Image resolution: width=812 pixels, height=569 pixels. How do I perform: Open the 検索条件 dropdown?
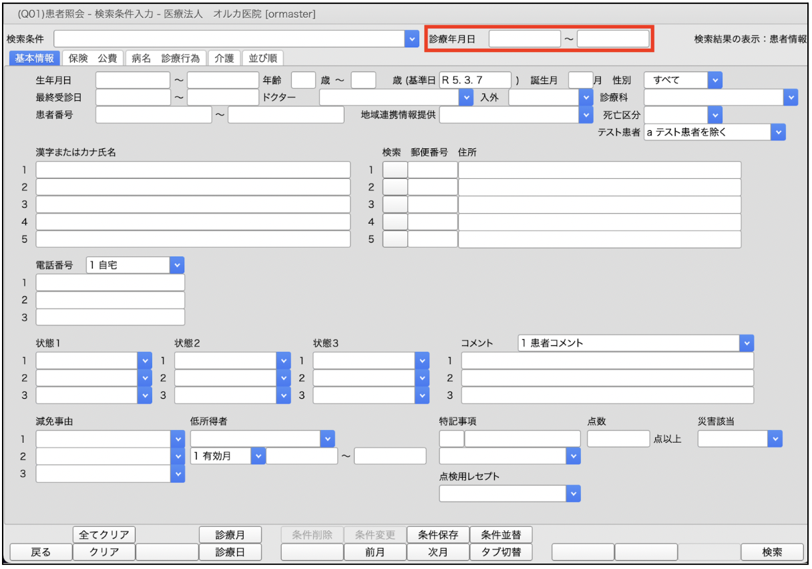(x=411, y=39)
